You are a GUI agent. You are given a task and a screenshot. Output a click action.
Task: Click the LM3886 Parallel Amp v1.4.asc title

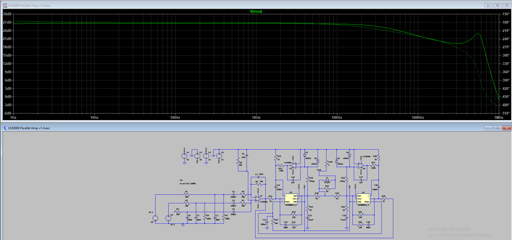pyautogui.click(x=29, y=128)
